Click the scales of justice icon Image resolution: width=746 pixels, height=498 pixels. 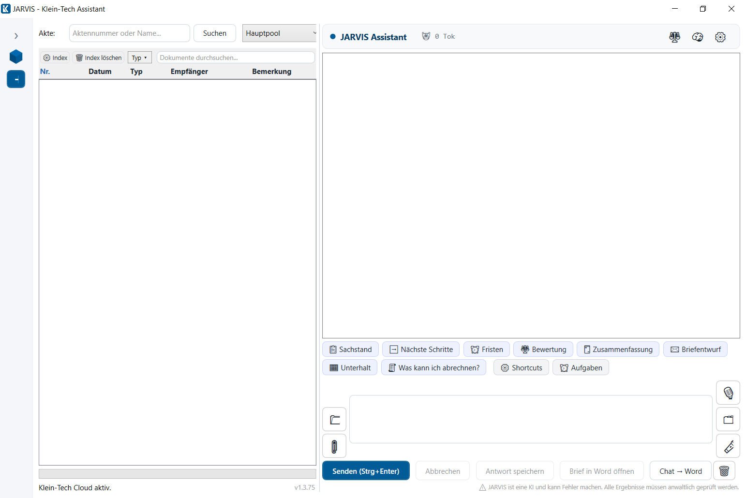pyautogui.click(x=674, y=37)
